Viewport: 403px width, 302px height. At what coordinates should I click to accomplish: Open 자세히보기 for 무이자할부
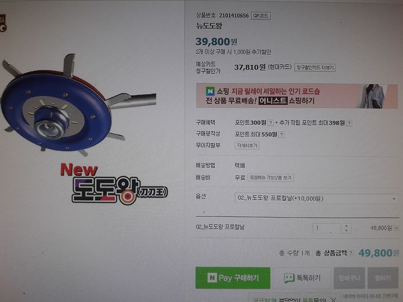coord(247,145)
